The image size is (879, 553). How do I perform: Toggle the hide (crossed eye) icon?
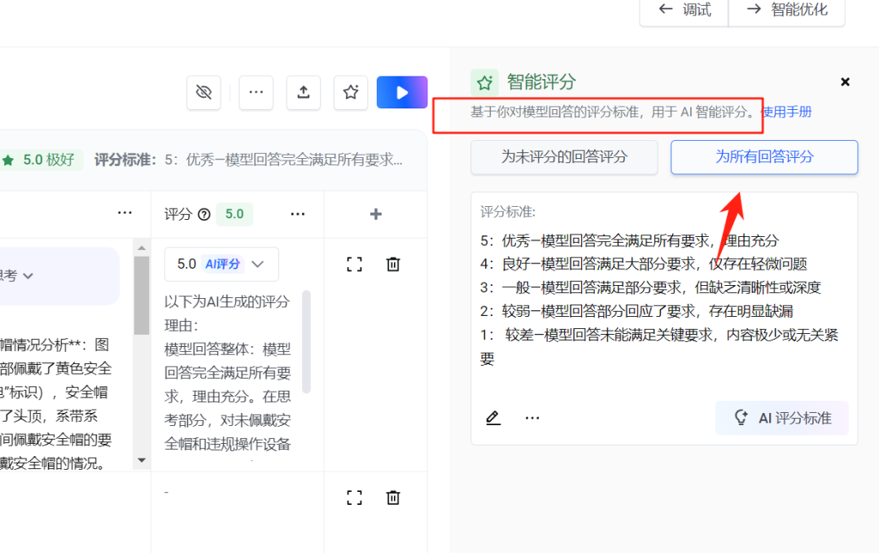[203, 92]
